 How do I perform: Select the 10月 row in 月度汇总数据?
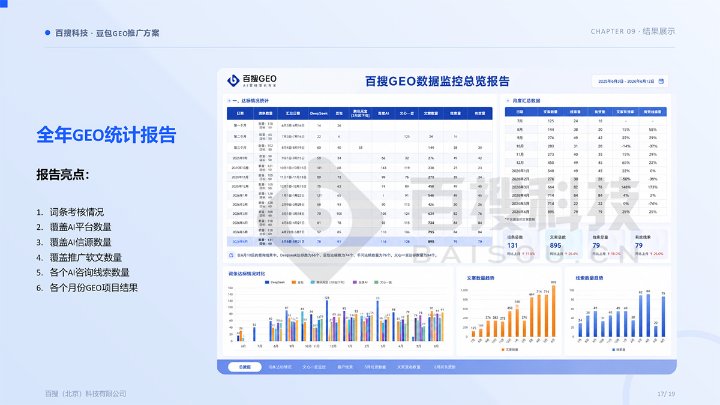(585, 146)
